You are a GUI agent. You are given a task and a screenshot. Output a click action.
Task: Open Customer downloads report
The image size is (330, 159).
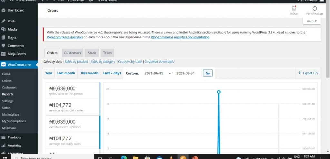click(159, 62)
